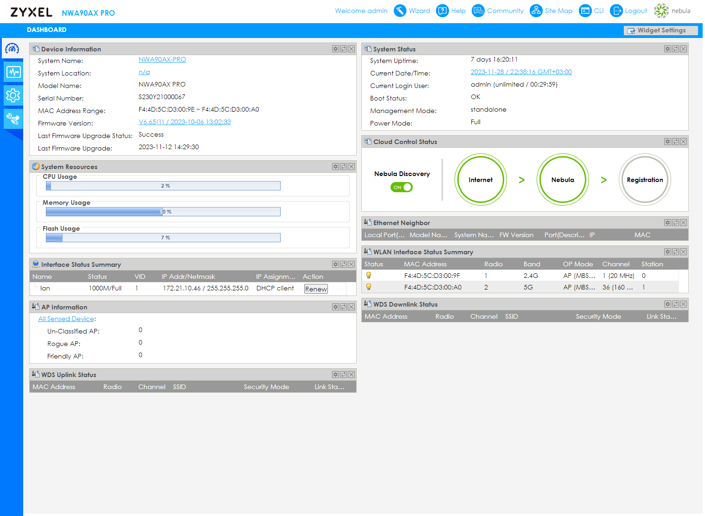The height and width of the screenshot is (516, 705).
Task: Click the Renew button for lan
Action: click(316, 289)
